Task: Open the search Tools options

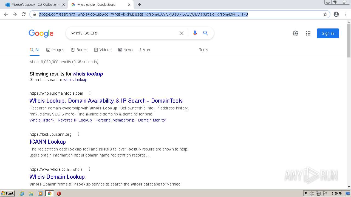Action: 203,50
